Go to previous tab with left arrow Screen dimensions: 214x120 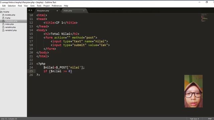point(29,10)
